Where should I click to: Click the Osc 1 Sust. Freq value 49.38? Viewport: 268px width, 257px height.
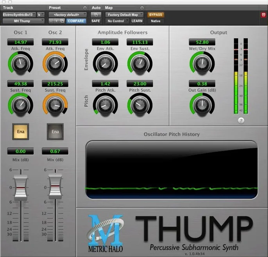[20, 84]
